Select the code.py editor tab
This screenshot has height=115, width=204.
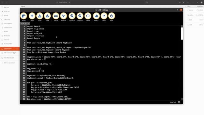point(24,24)
